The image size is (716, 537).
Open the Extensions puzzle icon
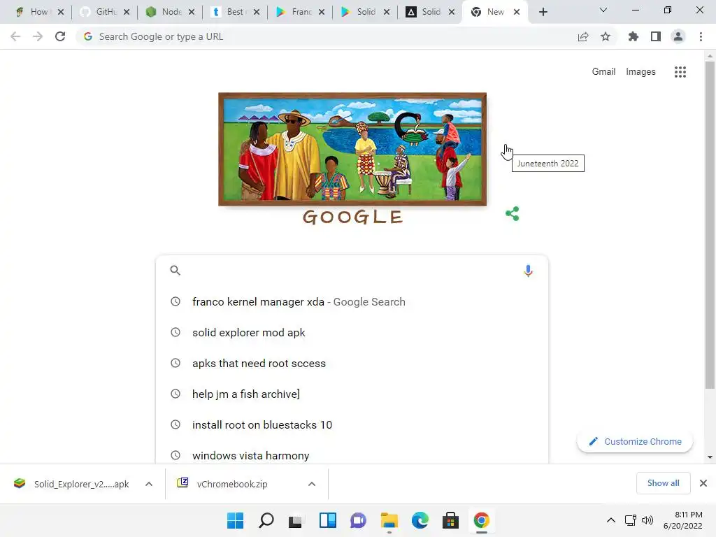(633, 36)
